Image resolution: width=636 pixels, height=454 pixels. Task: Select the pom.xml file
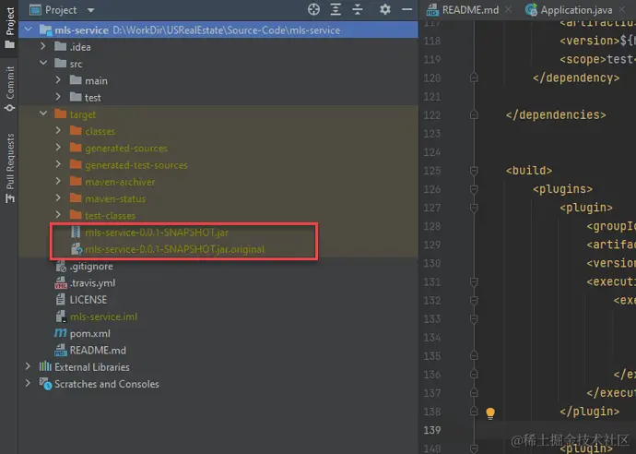click(89, 334)
